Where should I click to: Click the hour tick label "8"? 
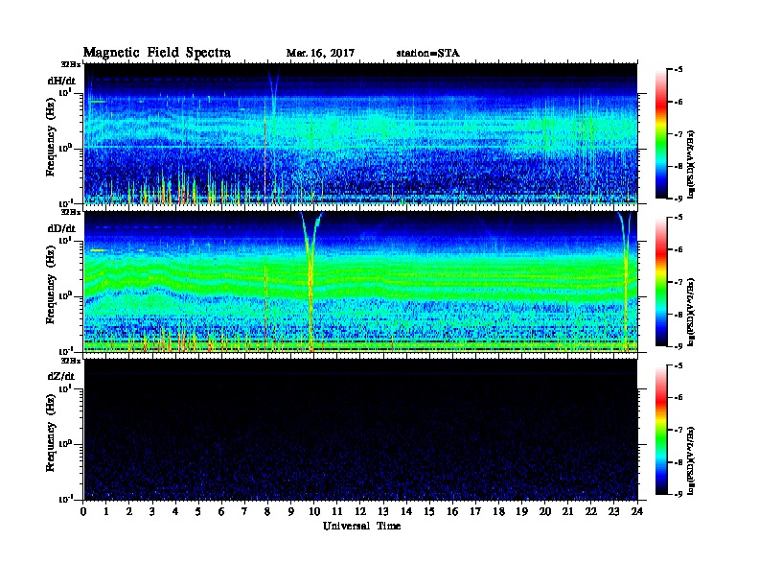pos(267,511)
